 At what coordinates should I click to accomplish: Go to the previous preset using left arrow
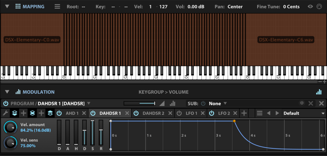(269, 113)
